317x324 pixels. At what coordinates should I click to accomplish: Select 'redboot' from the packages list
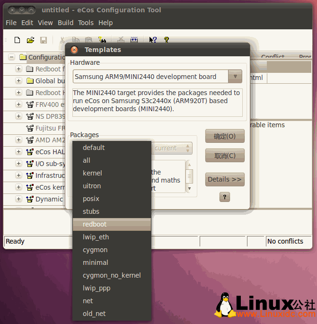click(112, 224)
